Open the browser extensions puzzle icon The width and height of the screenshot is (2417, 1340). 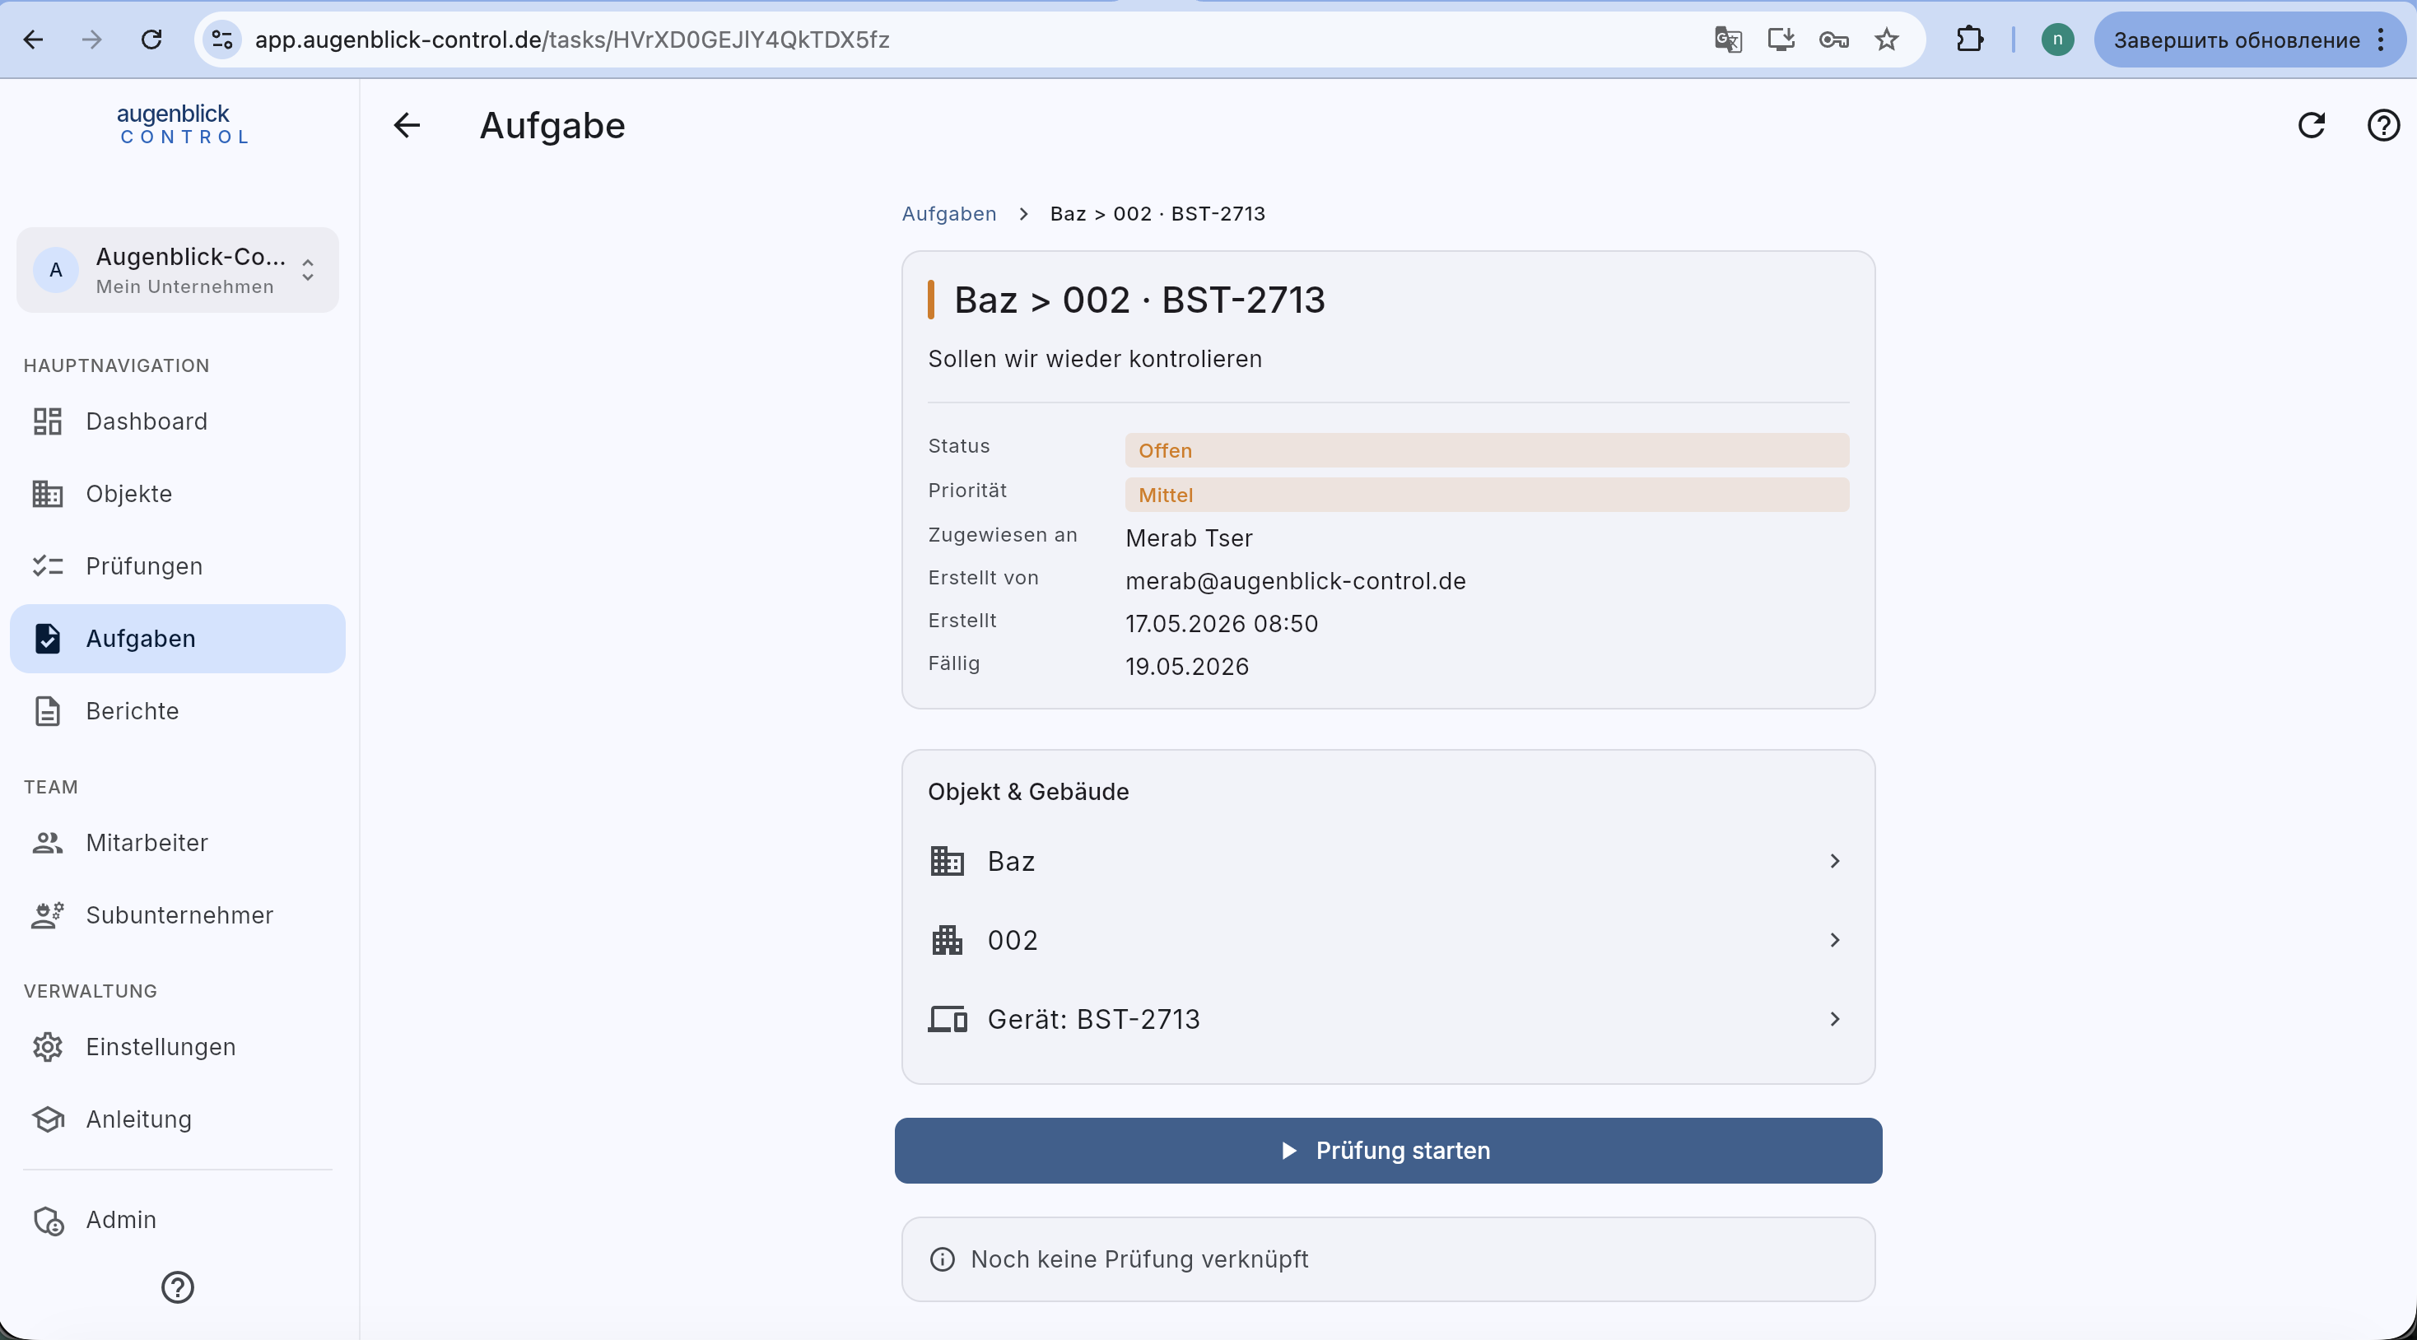tap(1969, 40)
